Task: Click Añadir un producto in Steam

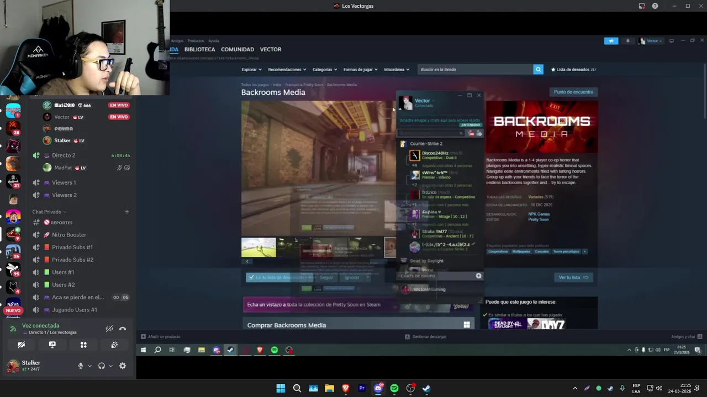Action: (x=161, y=337)
